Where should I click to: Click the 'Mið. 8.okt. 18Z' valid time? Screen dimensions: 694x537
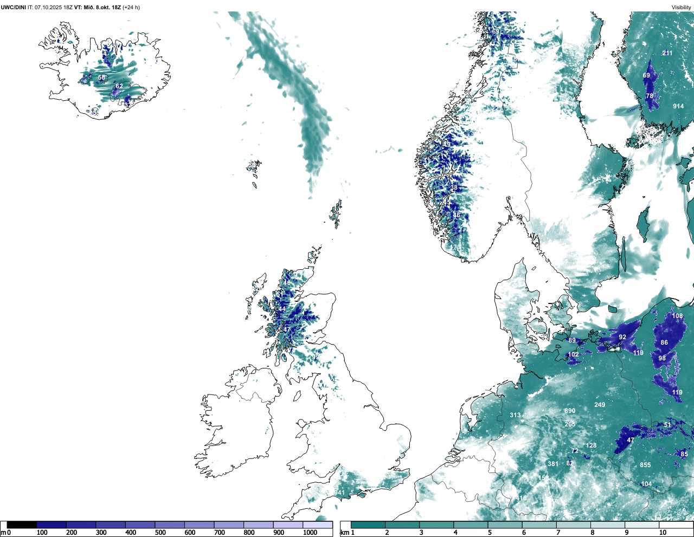pos(102,7)
